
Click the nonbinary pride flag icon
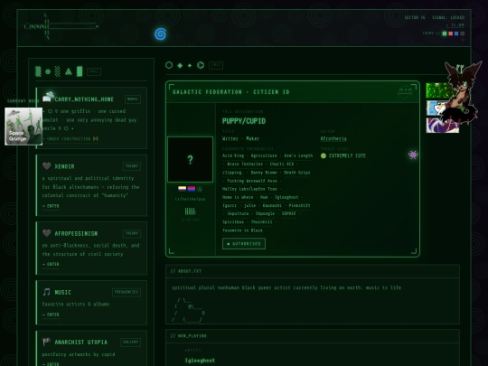182,189
